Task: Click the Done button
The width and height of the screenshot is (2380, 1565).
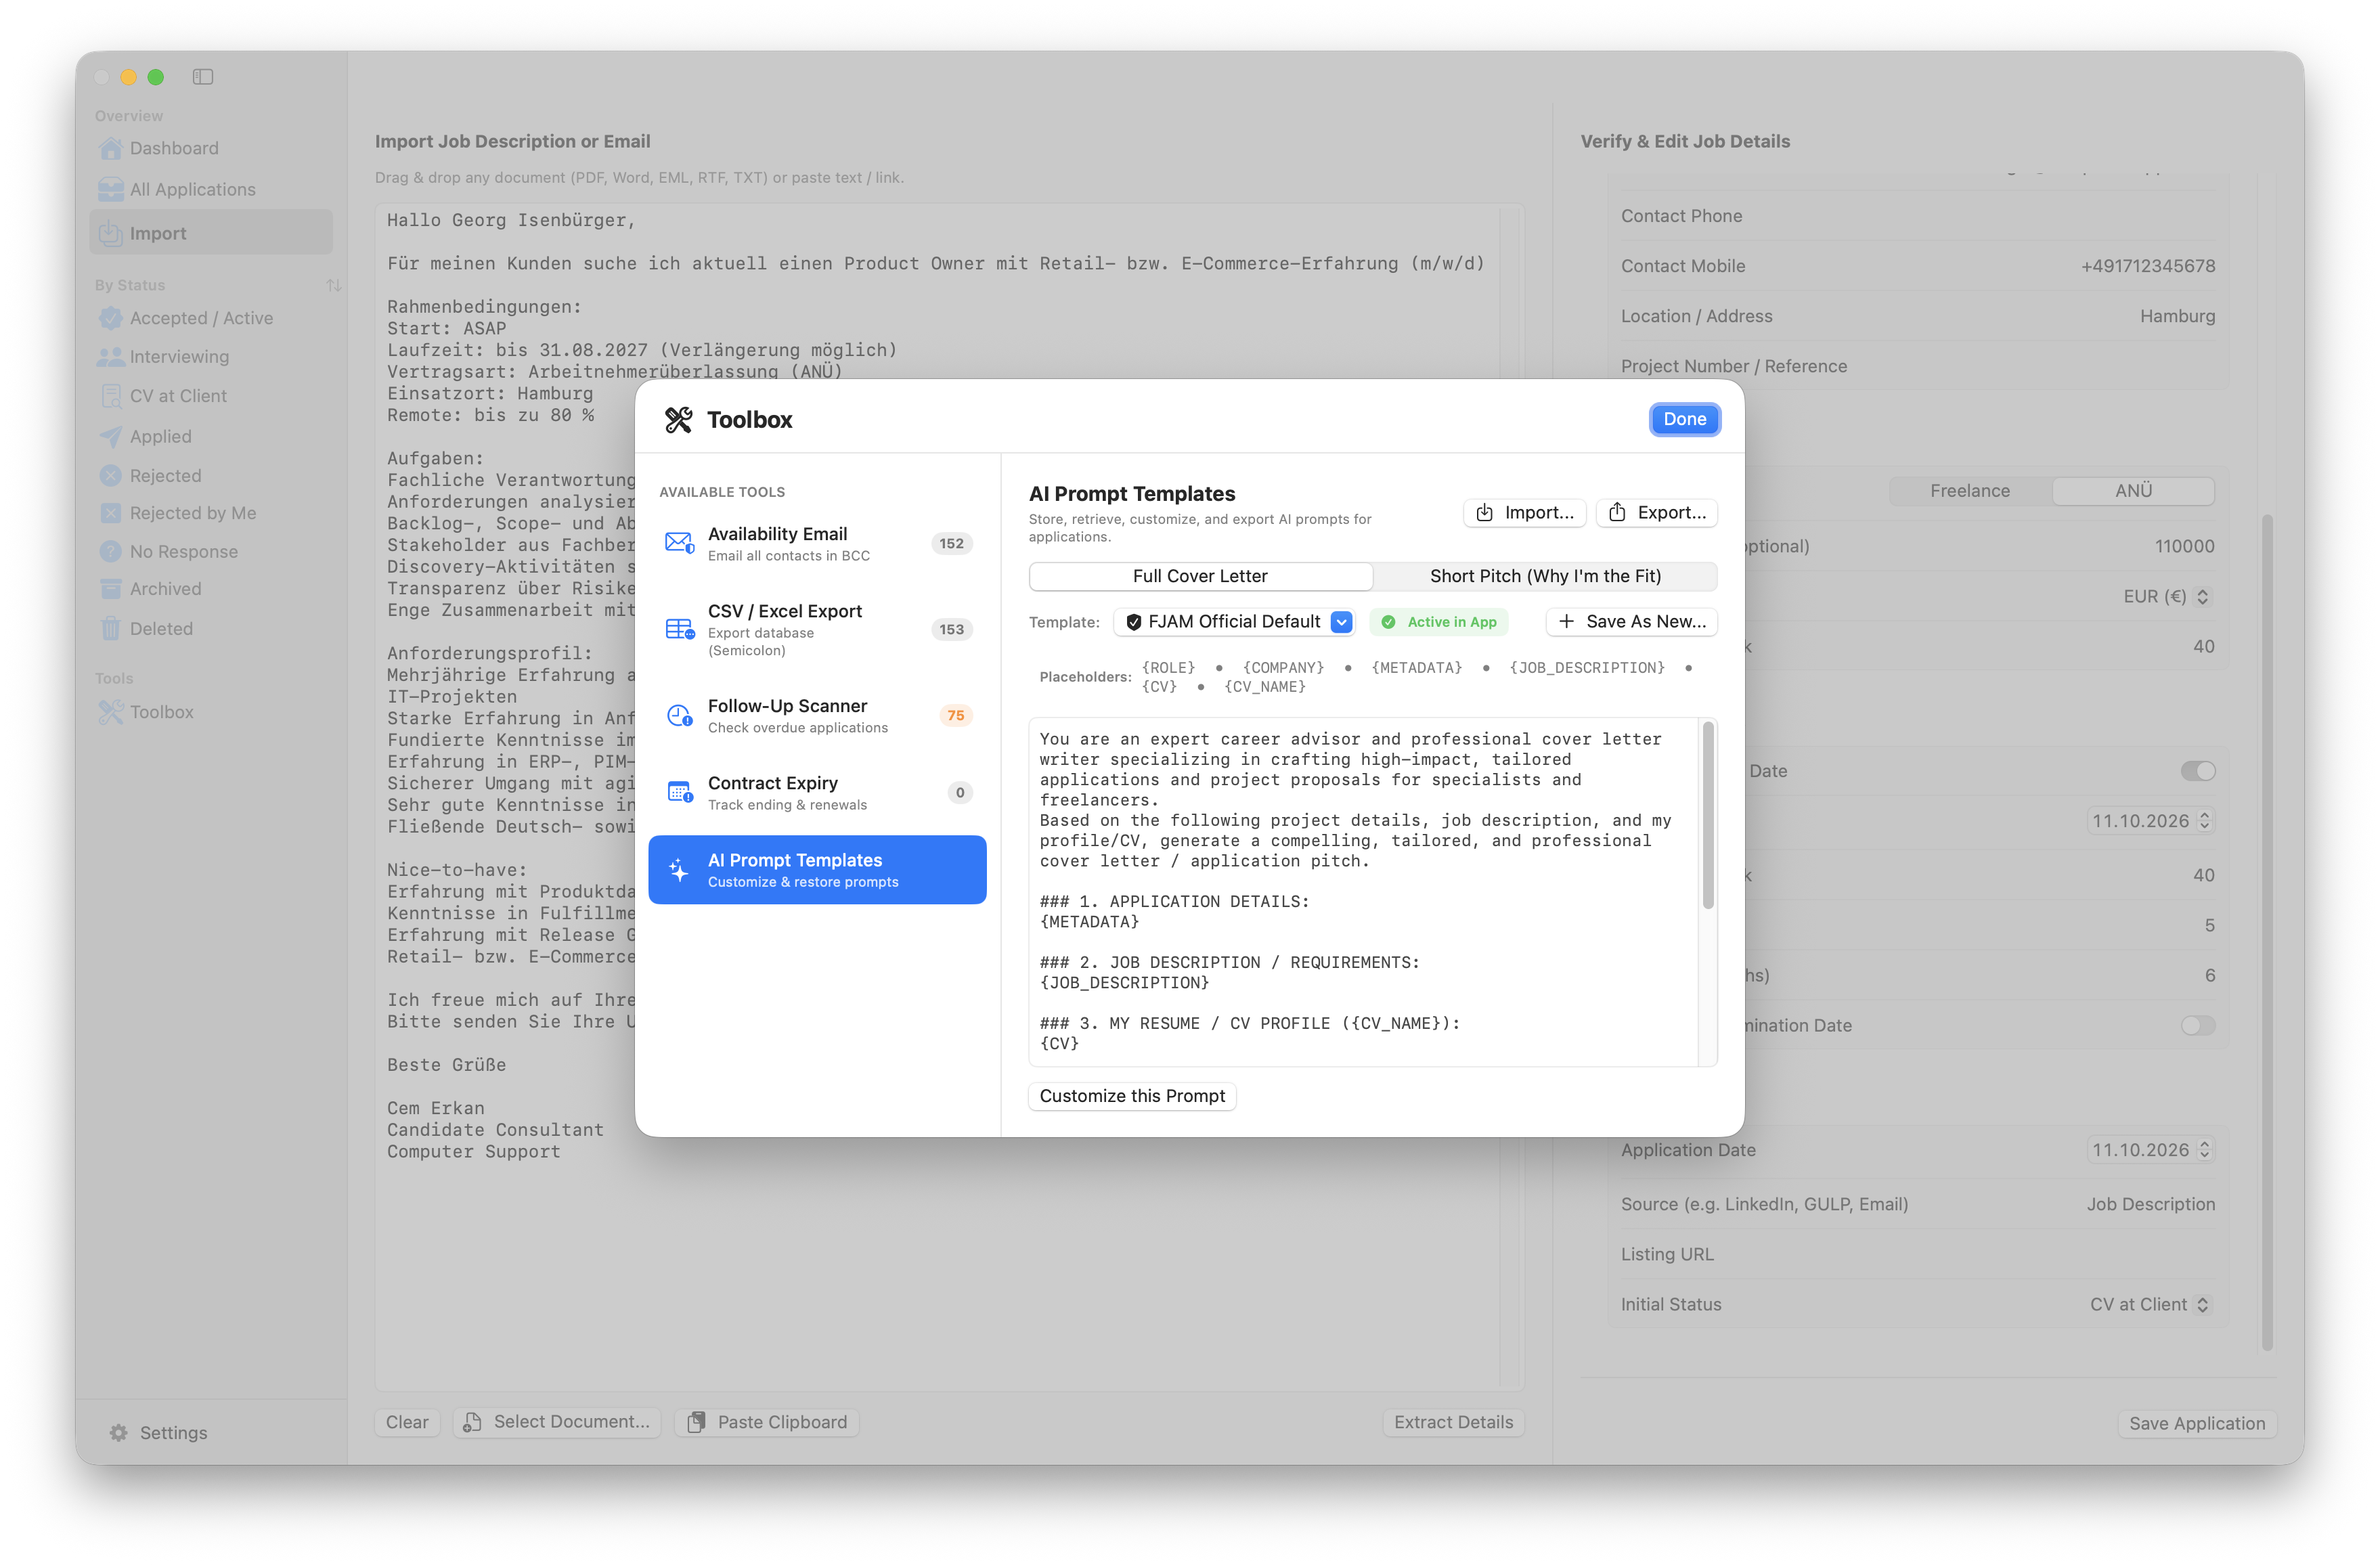Action: 1684,420
